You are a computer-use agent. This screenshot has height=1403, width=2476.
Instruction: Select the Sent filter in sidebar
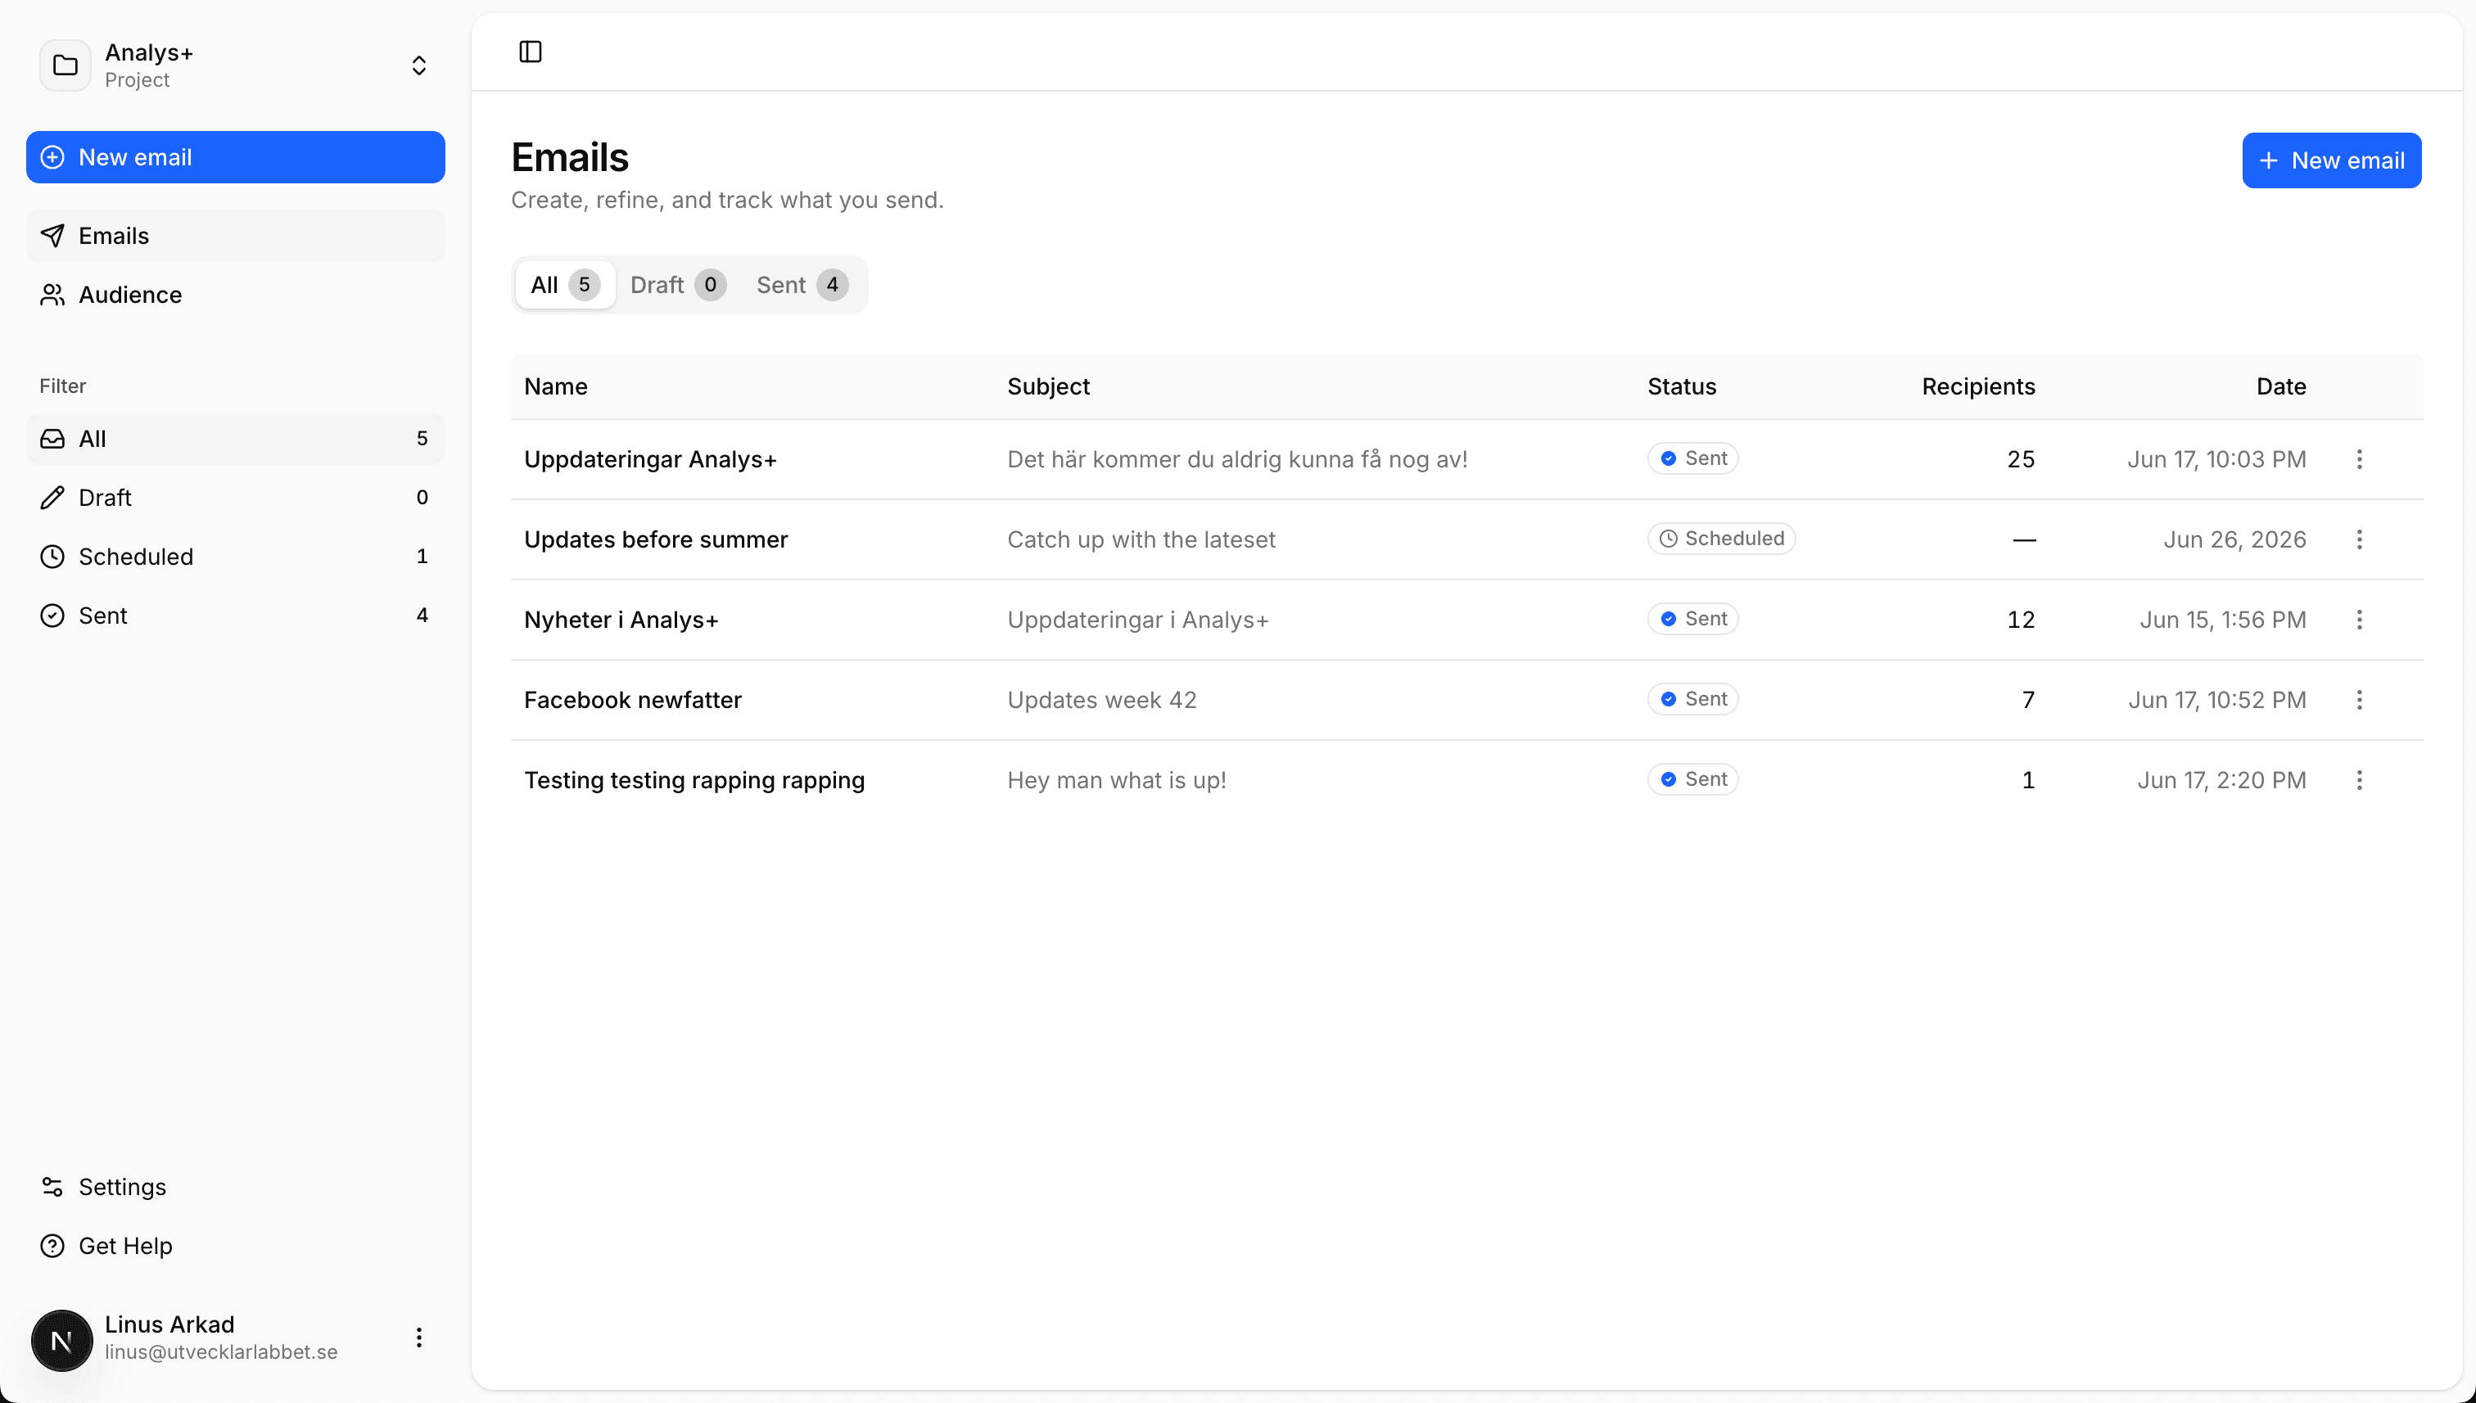click(235, 615)
